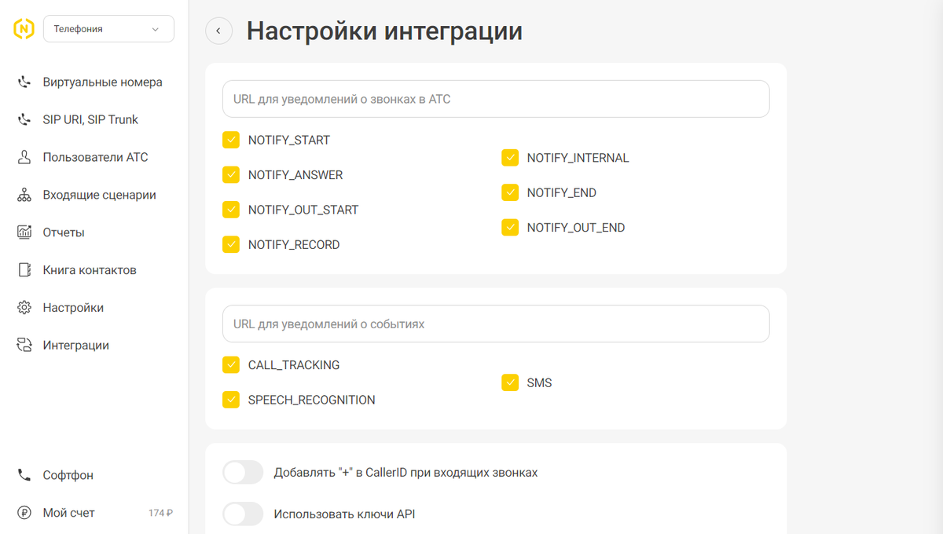Click the 174 ₽ balance amount
Screen dimensions: 943x534
tap(160, 513)
